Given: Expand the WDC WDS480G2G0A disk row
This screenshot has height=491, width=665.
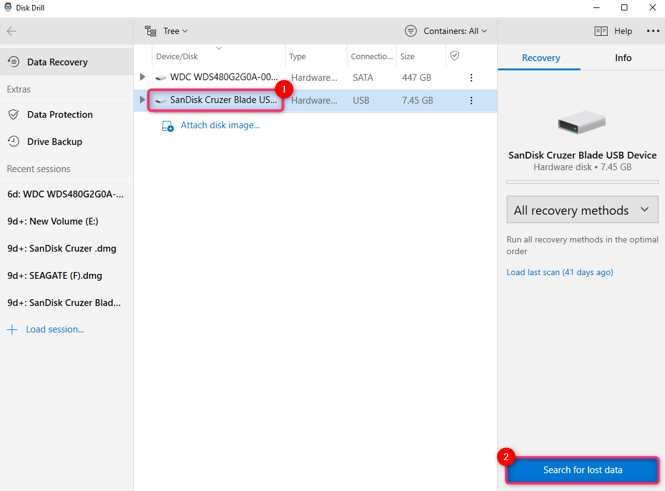Looking at the screenshot, I should [142, 77].
